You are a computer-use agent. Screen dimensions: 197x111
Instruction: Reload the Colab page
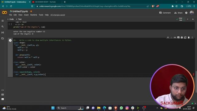coord(11,6)
